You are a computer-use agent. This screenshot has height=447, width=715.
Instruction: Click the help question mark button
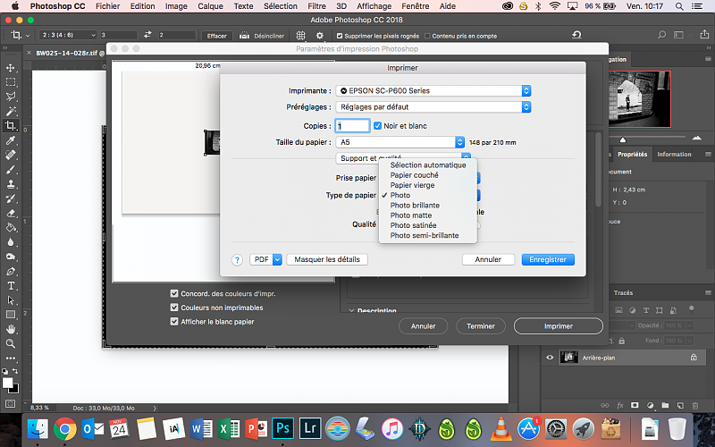point(237,259)
